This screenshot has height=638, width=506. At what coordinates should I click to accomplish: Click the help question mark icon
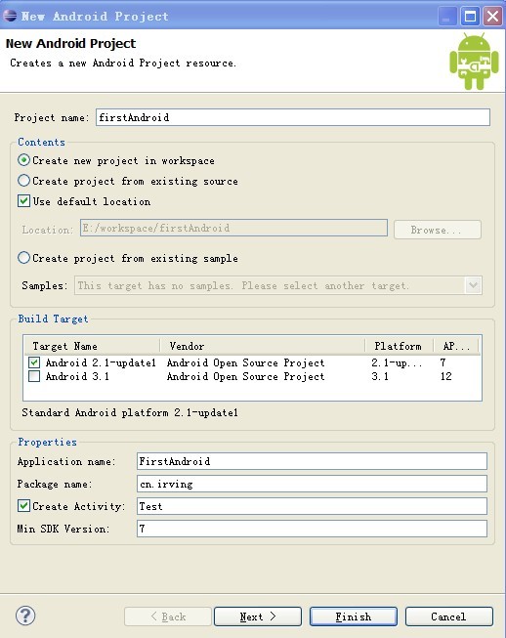(x=25, y=616)
